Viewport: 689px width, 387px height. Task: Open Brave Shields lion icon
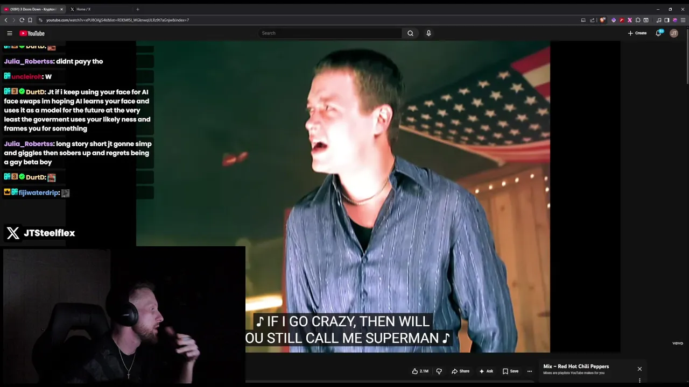[x=602, y=20]
